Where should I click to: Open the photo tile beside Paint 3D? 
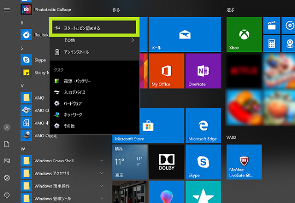pyautogui.click(x=130, y=192)
